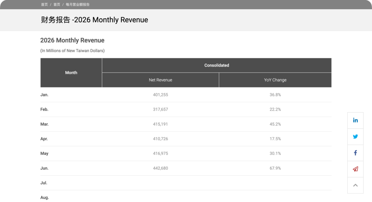The height and width of the screenshot is (202, 372).
Task: Click January YoY change 36.8%
Action: pos(275,95)
